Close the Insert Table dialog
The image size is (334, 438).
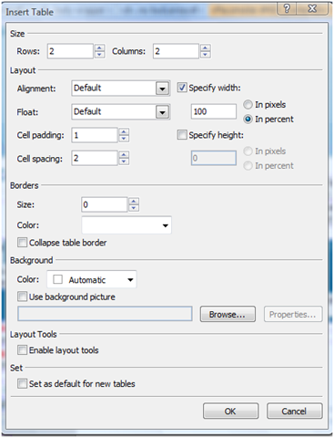point(312,8)
